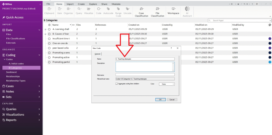Open the Color dropdown in New Code dialog
Viewport: 272px width, 135px height.
167,84
